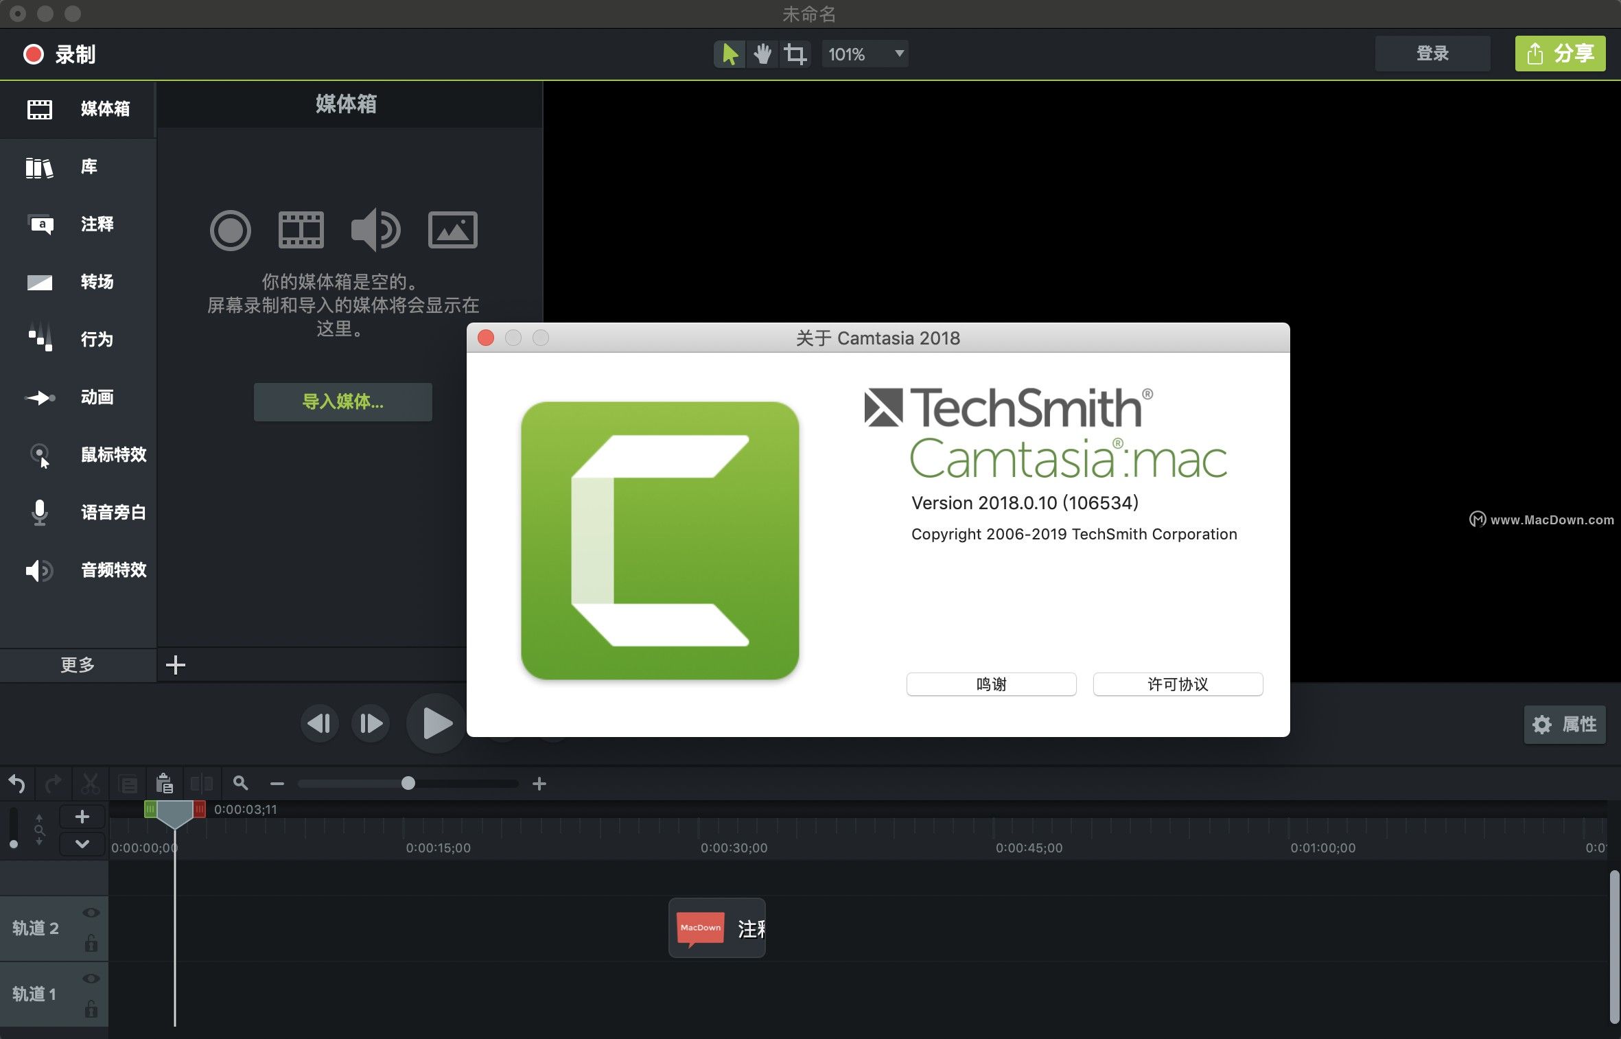Close the 关于 Camtasia 2018 dialog
The height and width of the screenshot is (1039, 1621).
click(x=486, y=338)
